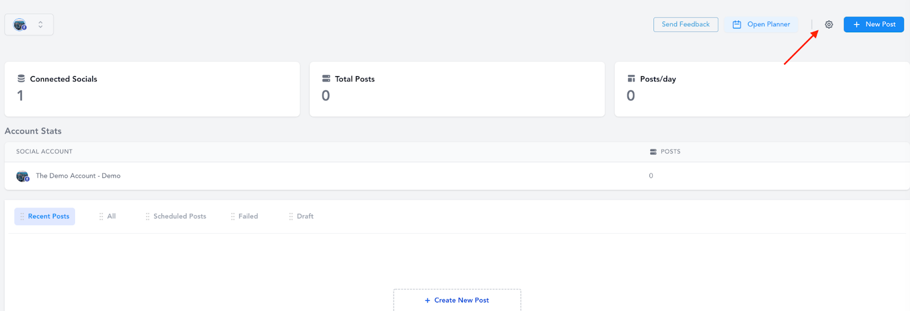Screen dimensions: 910x311
Task: Click the Create New Post dashed button
Action: coord(457,300)
